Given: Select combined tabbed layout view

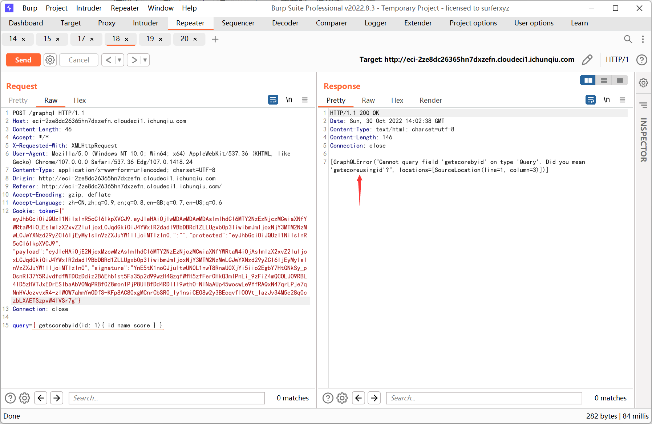Looking at the screenshot, I should coord(620,80).
